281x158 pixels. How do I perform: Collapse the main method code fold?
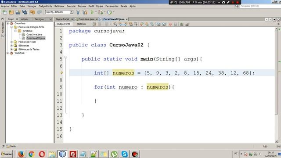pyautogui.click(x=66, y=57)
